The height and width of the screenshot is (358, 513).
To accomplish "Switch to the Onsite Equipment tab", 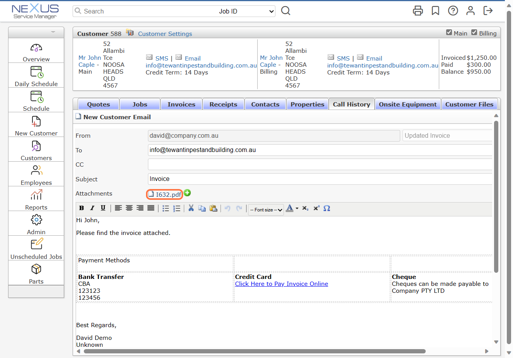I will (408, 104).
